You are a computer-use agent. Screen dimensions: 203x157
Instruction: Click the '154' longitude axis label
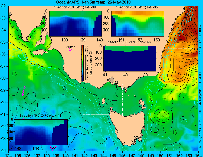[198, 155]
